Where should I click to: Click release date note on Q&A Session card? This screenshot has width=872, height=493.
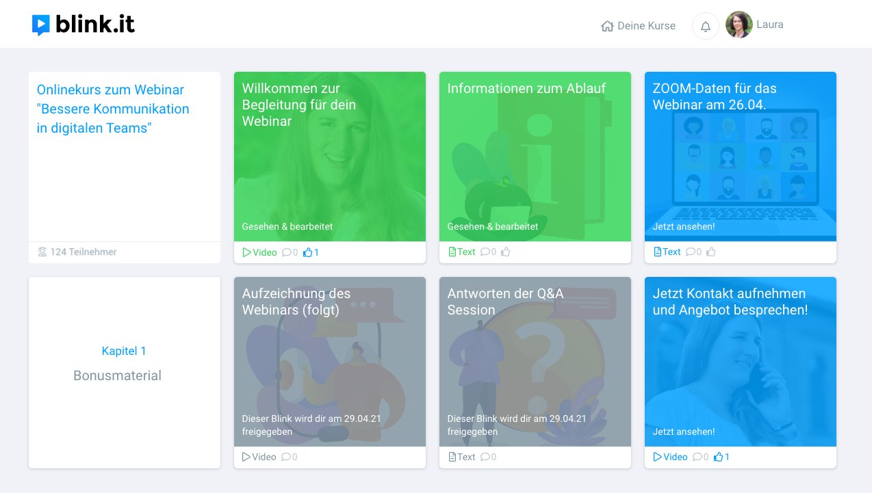coord(517,425)
